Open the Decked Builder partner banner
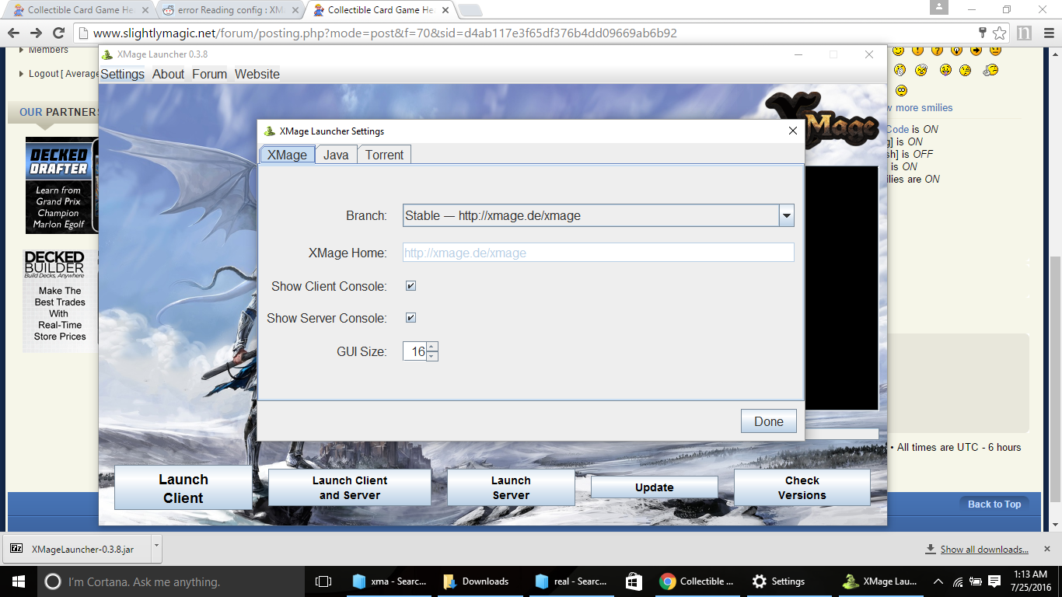The image size is (1062, 597). click(61, 301)
